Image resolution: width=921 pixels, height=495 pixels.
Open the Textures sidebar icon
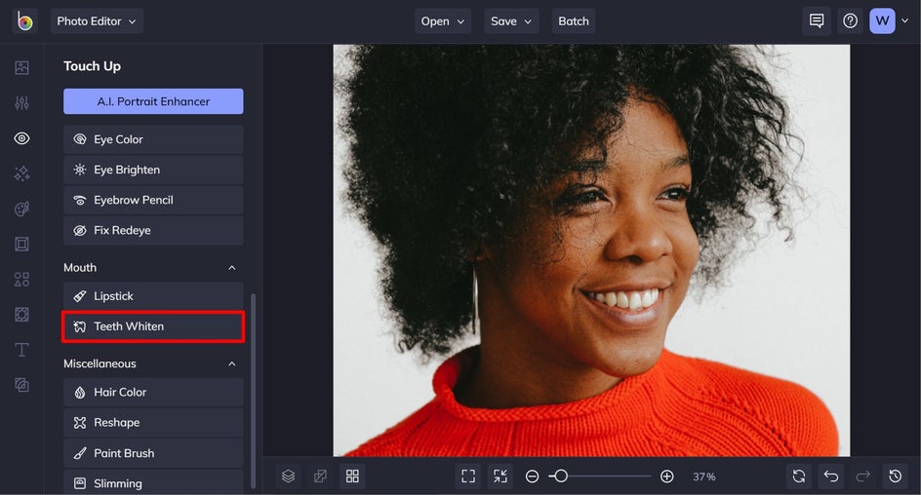pyautogui.click(x=21, y=385)
